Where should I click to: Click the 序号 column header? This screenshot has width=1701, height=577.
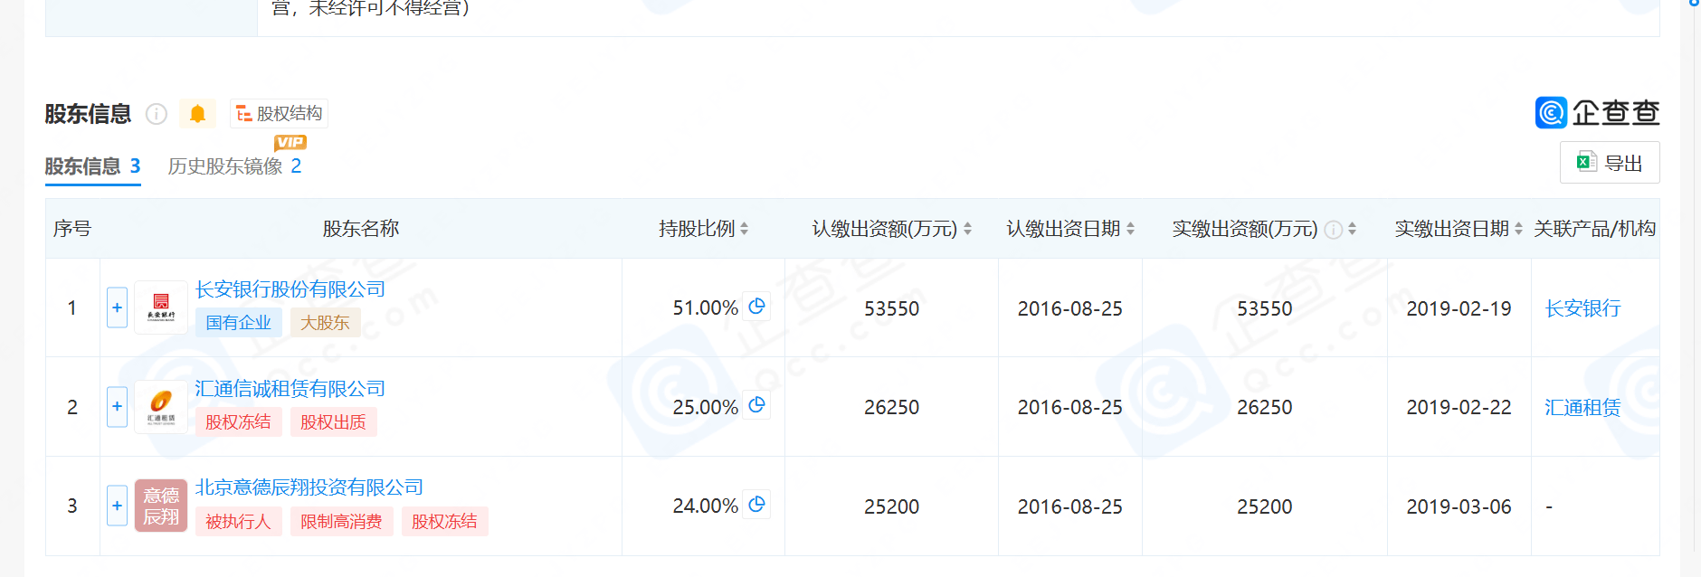(x=72, y=229)
